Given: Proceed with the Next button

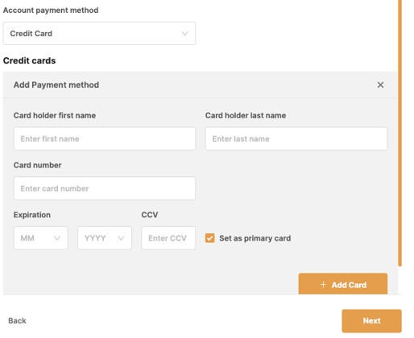Looking at the screenshot, I should click(371, 321).
